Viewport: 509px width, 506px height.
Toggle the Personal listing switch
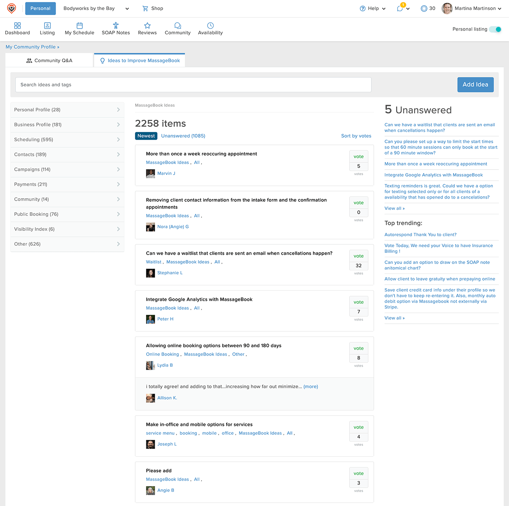click(x=495, y=29)
